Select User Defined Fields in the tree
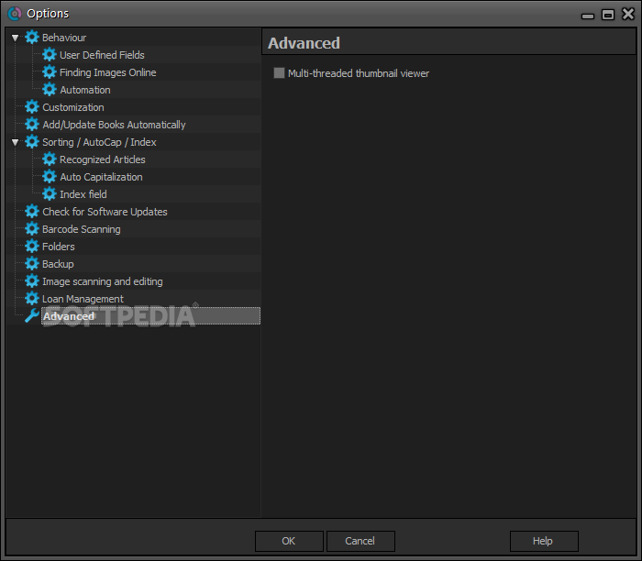The width and height of the screenshot is (642, 561). pos(102,55)
